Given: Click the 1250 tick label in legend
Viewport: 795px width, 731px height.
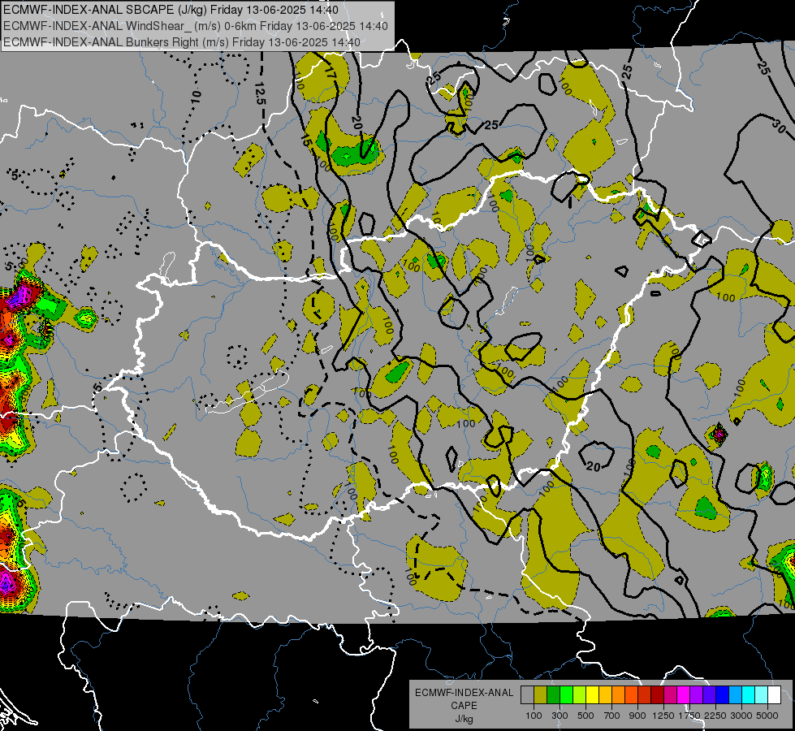Looking at the screenshot, I should tap(663, 716).
